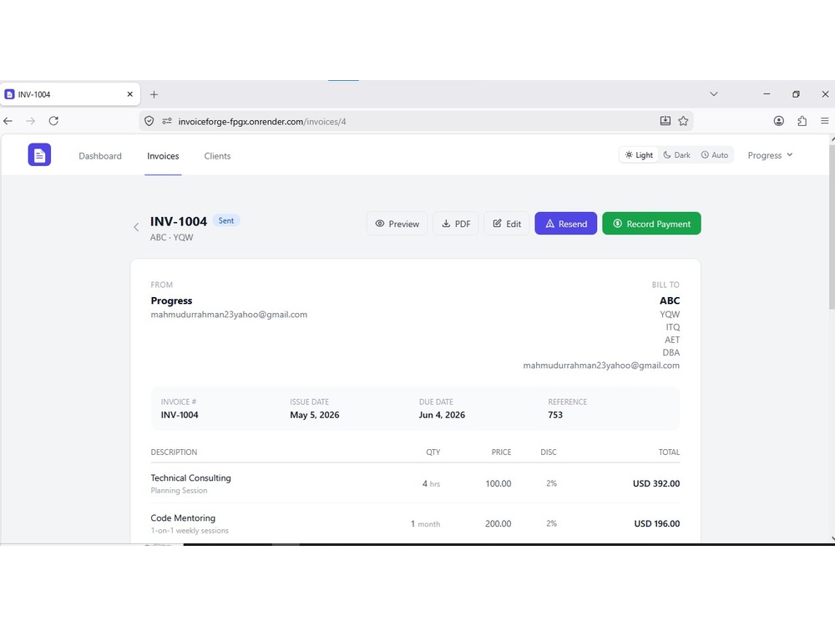
Task: Click the Sent status badge
Action: pos(225,220)
